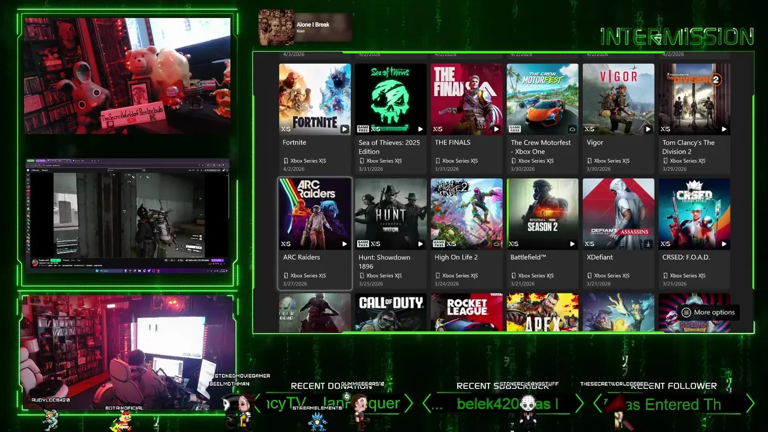This screenshot has width=768, height=432.
Task: Click the Game Pass badge on High On Life 2
Action: point(439,244)
